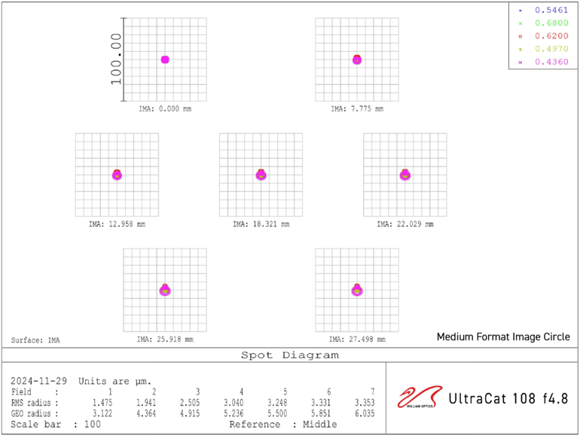Click the Surface: IMA label
580x436 pixels.
click(35, 340)
